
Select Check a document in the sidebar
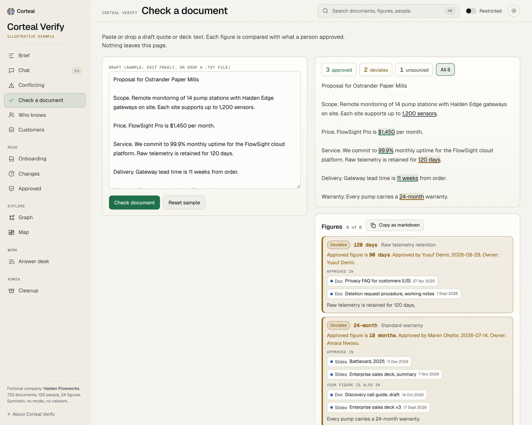coord(45,100)
